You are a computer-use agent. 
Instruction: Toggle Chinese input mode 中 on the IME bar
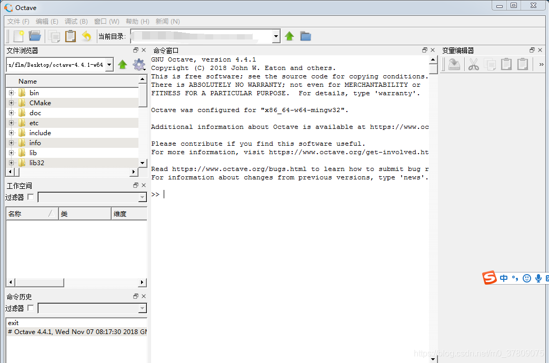[x=504, y=278]
